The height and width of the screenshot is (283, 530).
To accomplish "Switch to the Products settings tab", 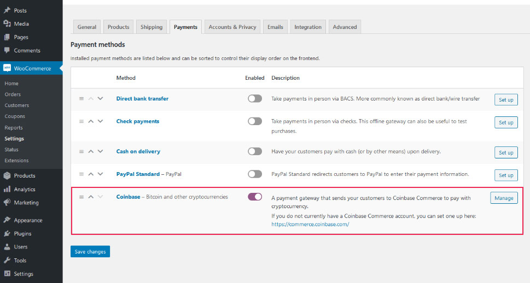I will [x=118, y=27].
